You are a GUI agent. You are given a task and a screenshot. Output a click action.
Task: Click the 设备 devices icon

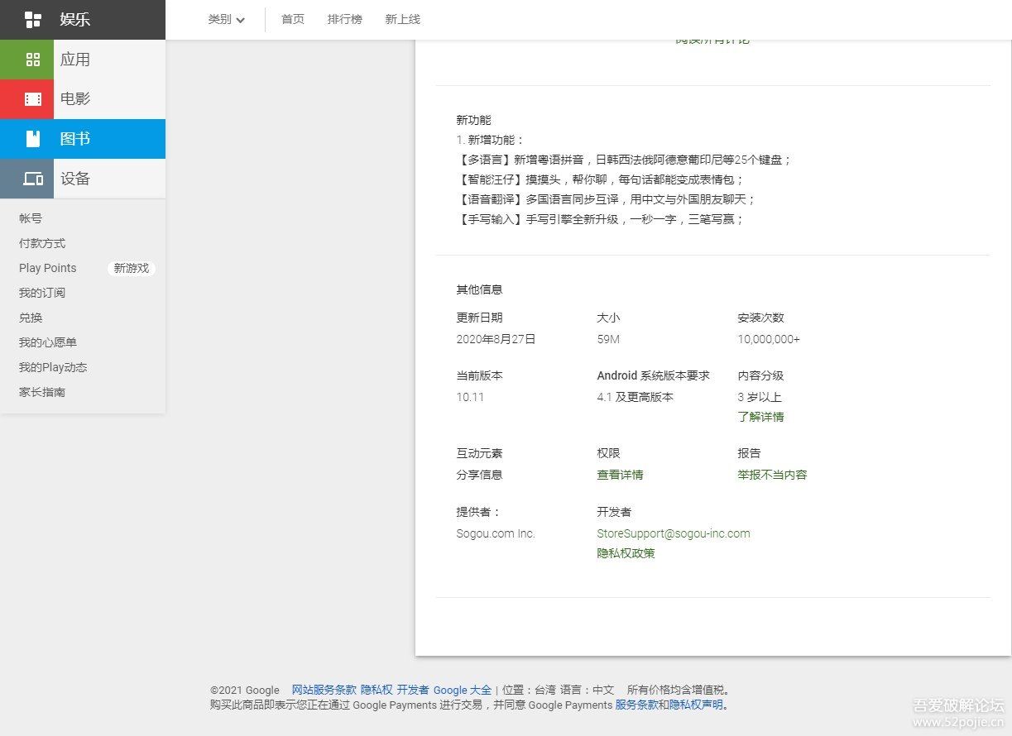[33, 179]
